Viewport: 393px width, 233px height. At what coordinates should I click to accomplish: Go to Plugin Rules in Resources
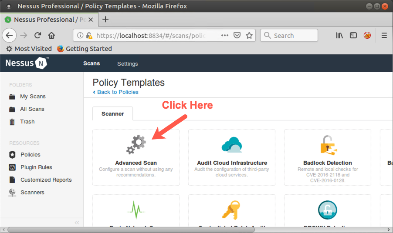[36, 167]
